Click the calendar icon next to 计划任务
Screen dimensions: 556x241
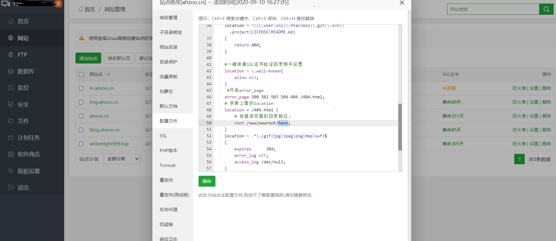tap(11, 137)
